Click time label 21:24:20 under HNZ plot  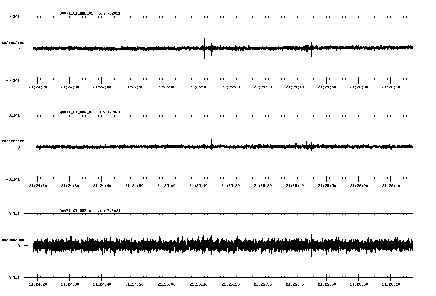[38, 284]
